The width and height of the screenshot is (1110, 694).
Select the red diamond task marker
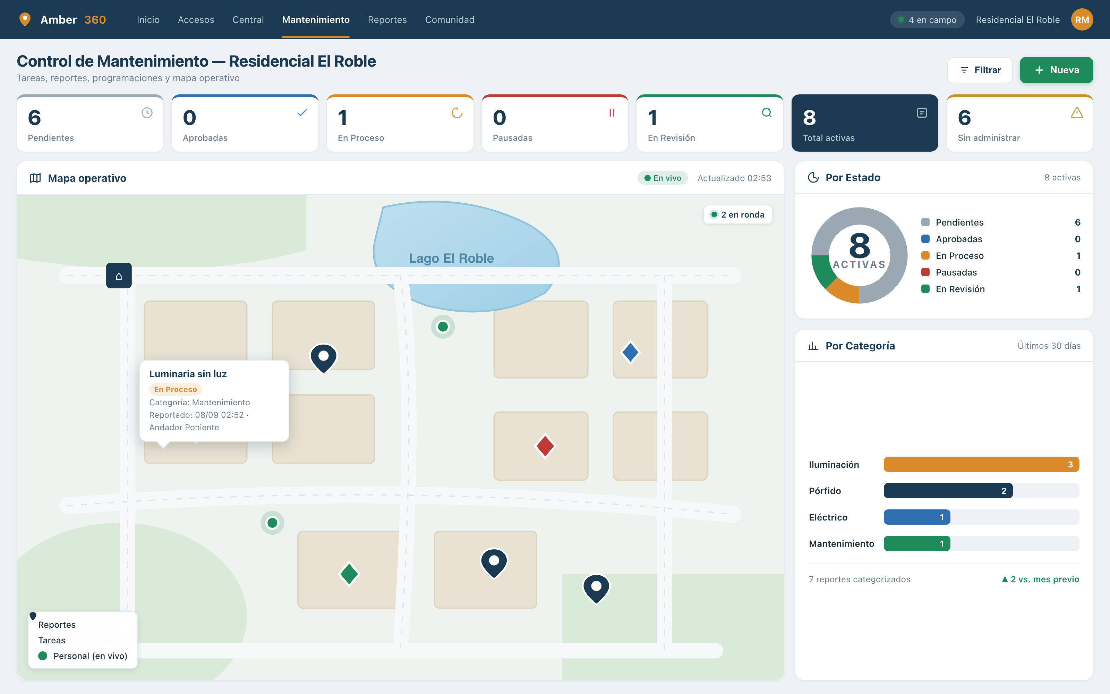click(x=545, y=446)
